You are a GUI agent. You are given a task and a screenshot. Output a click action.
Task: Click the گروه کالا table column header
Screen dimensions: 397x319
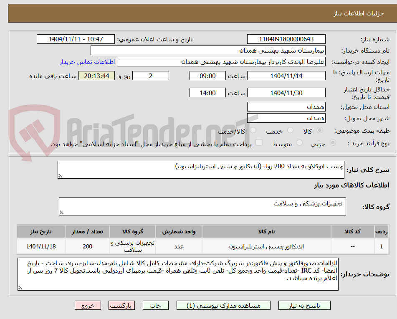click(133, 231)
